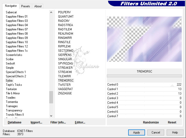Select Transparency category
This screenshot has height=138, width=186.
[x=14, y=110]
